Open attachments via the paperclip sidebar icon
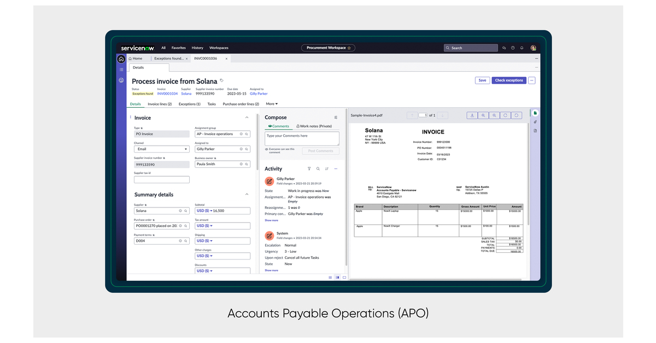 535,121
